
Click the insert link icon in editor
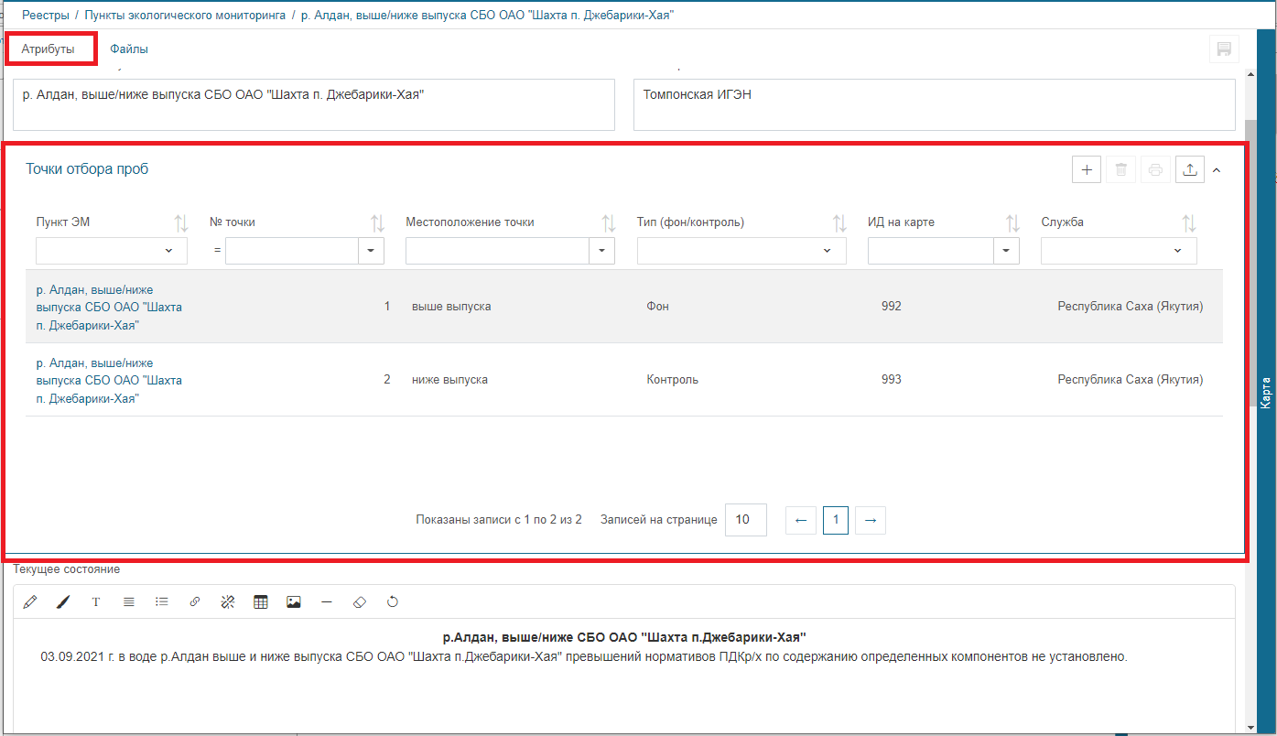coord(194,602)
